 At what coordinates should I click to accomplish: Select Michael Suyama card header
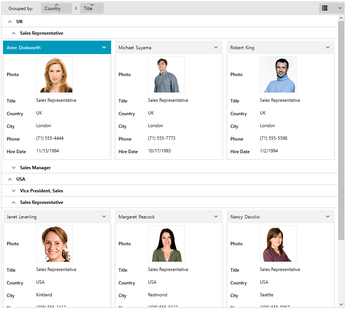[x=169, y=47]
